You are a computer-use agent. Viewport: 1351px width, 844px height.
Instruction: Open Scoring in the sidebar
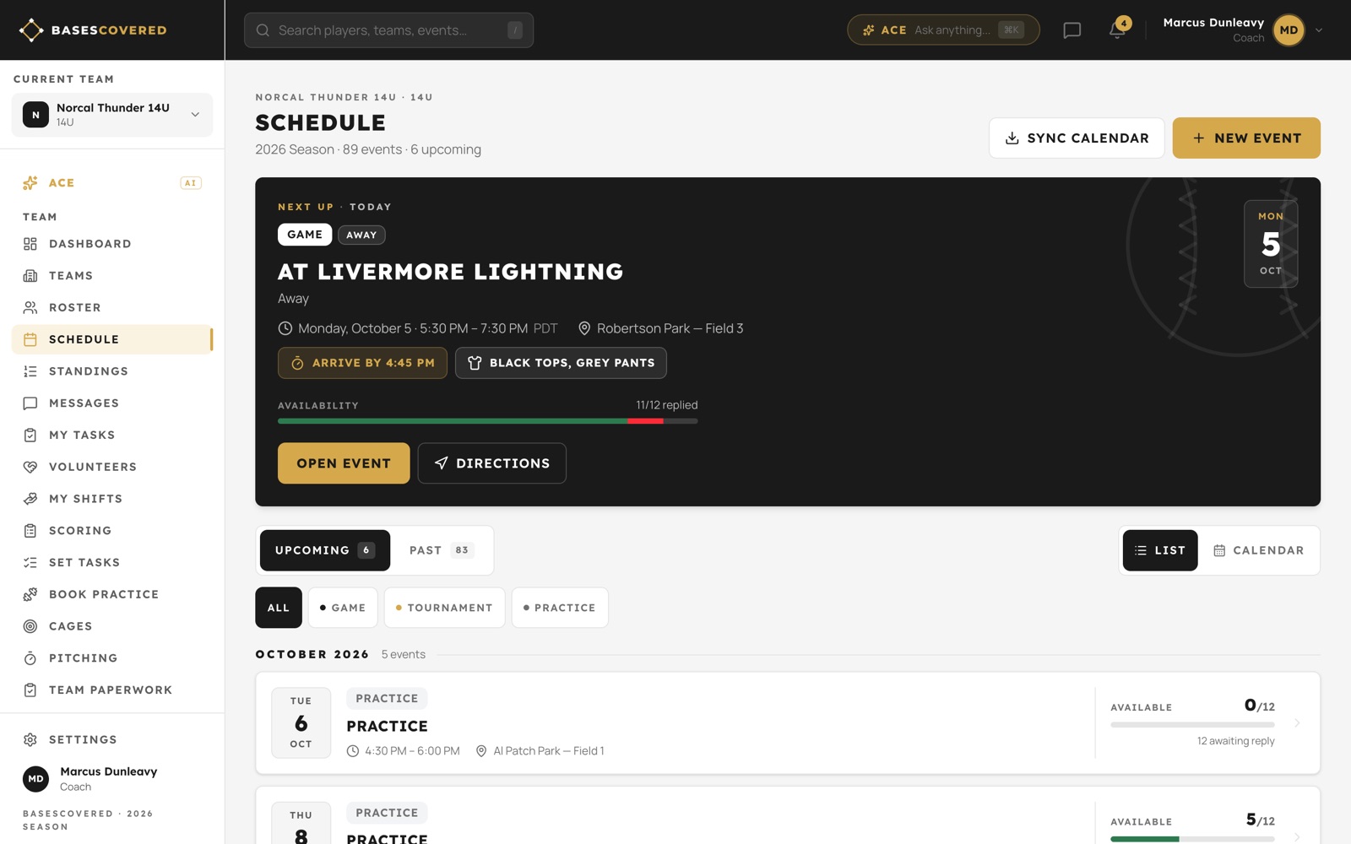112,531
